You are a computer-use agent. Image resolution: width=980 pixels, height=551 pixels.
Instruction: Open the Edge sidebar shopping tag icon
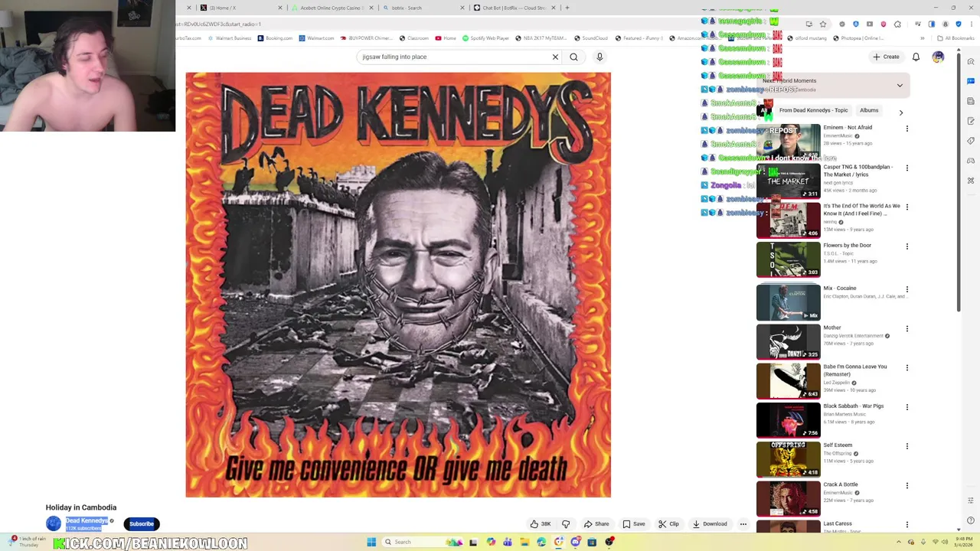971,141
